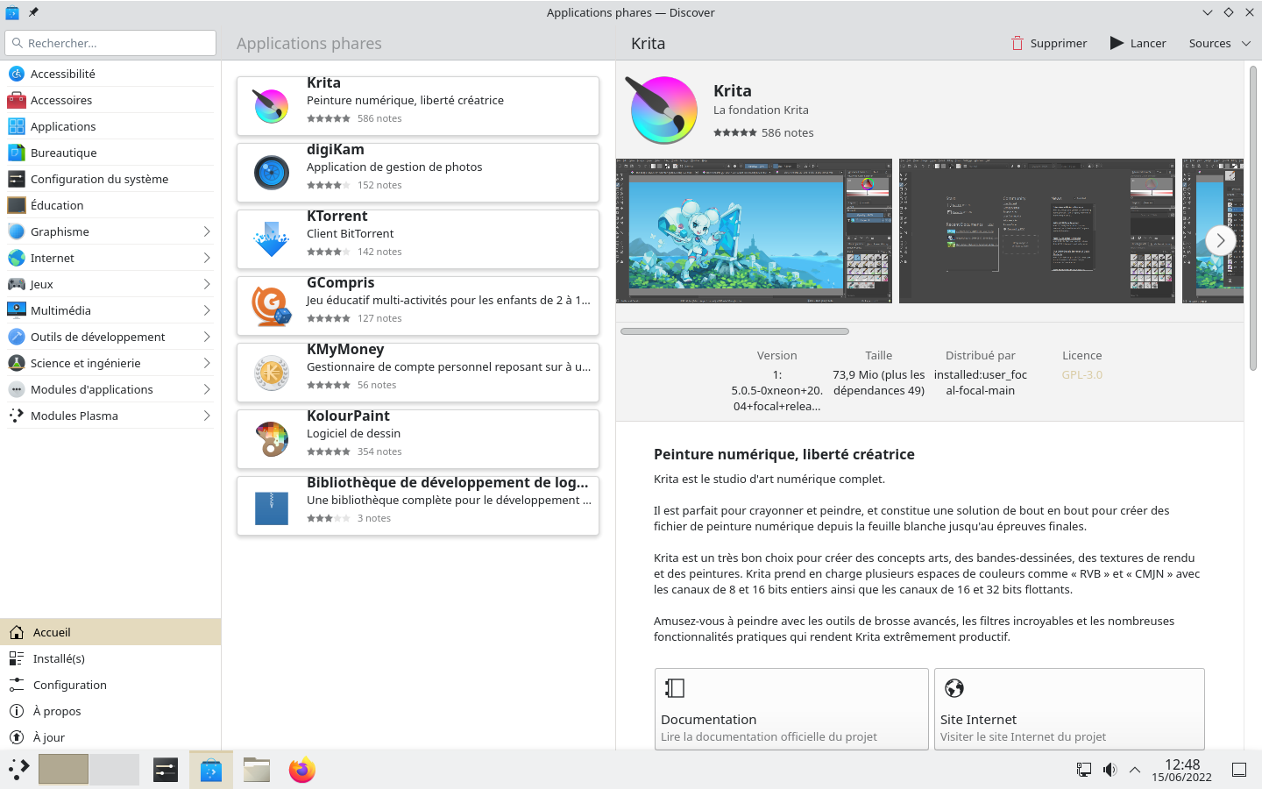The height and width of the screenshot is (789, 1262).
Task: Click the Éducation category icon
Action: 16,205
